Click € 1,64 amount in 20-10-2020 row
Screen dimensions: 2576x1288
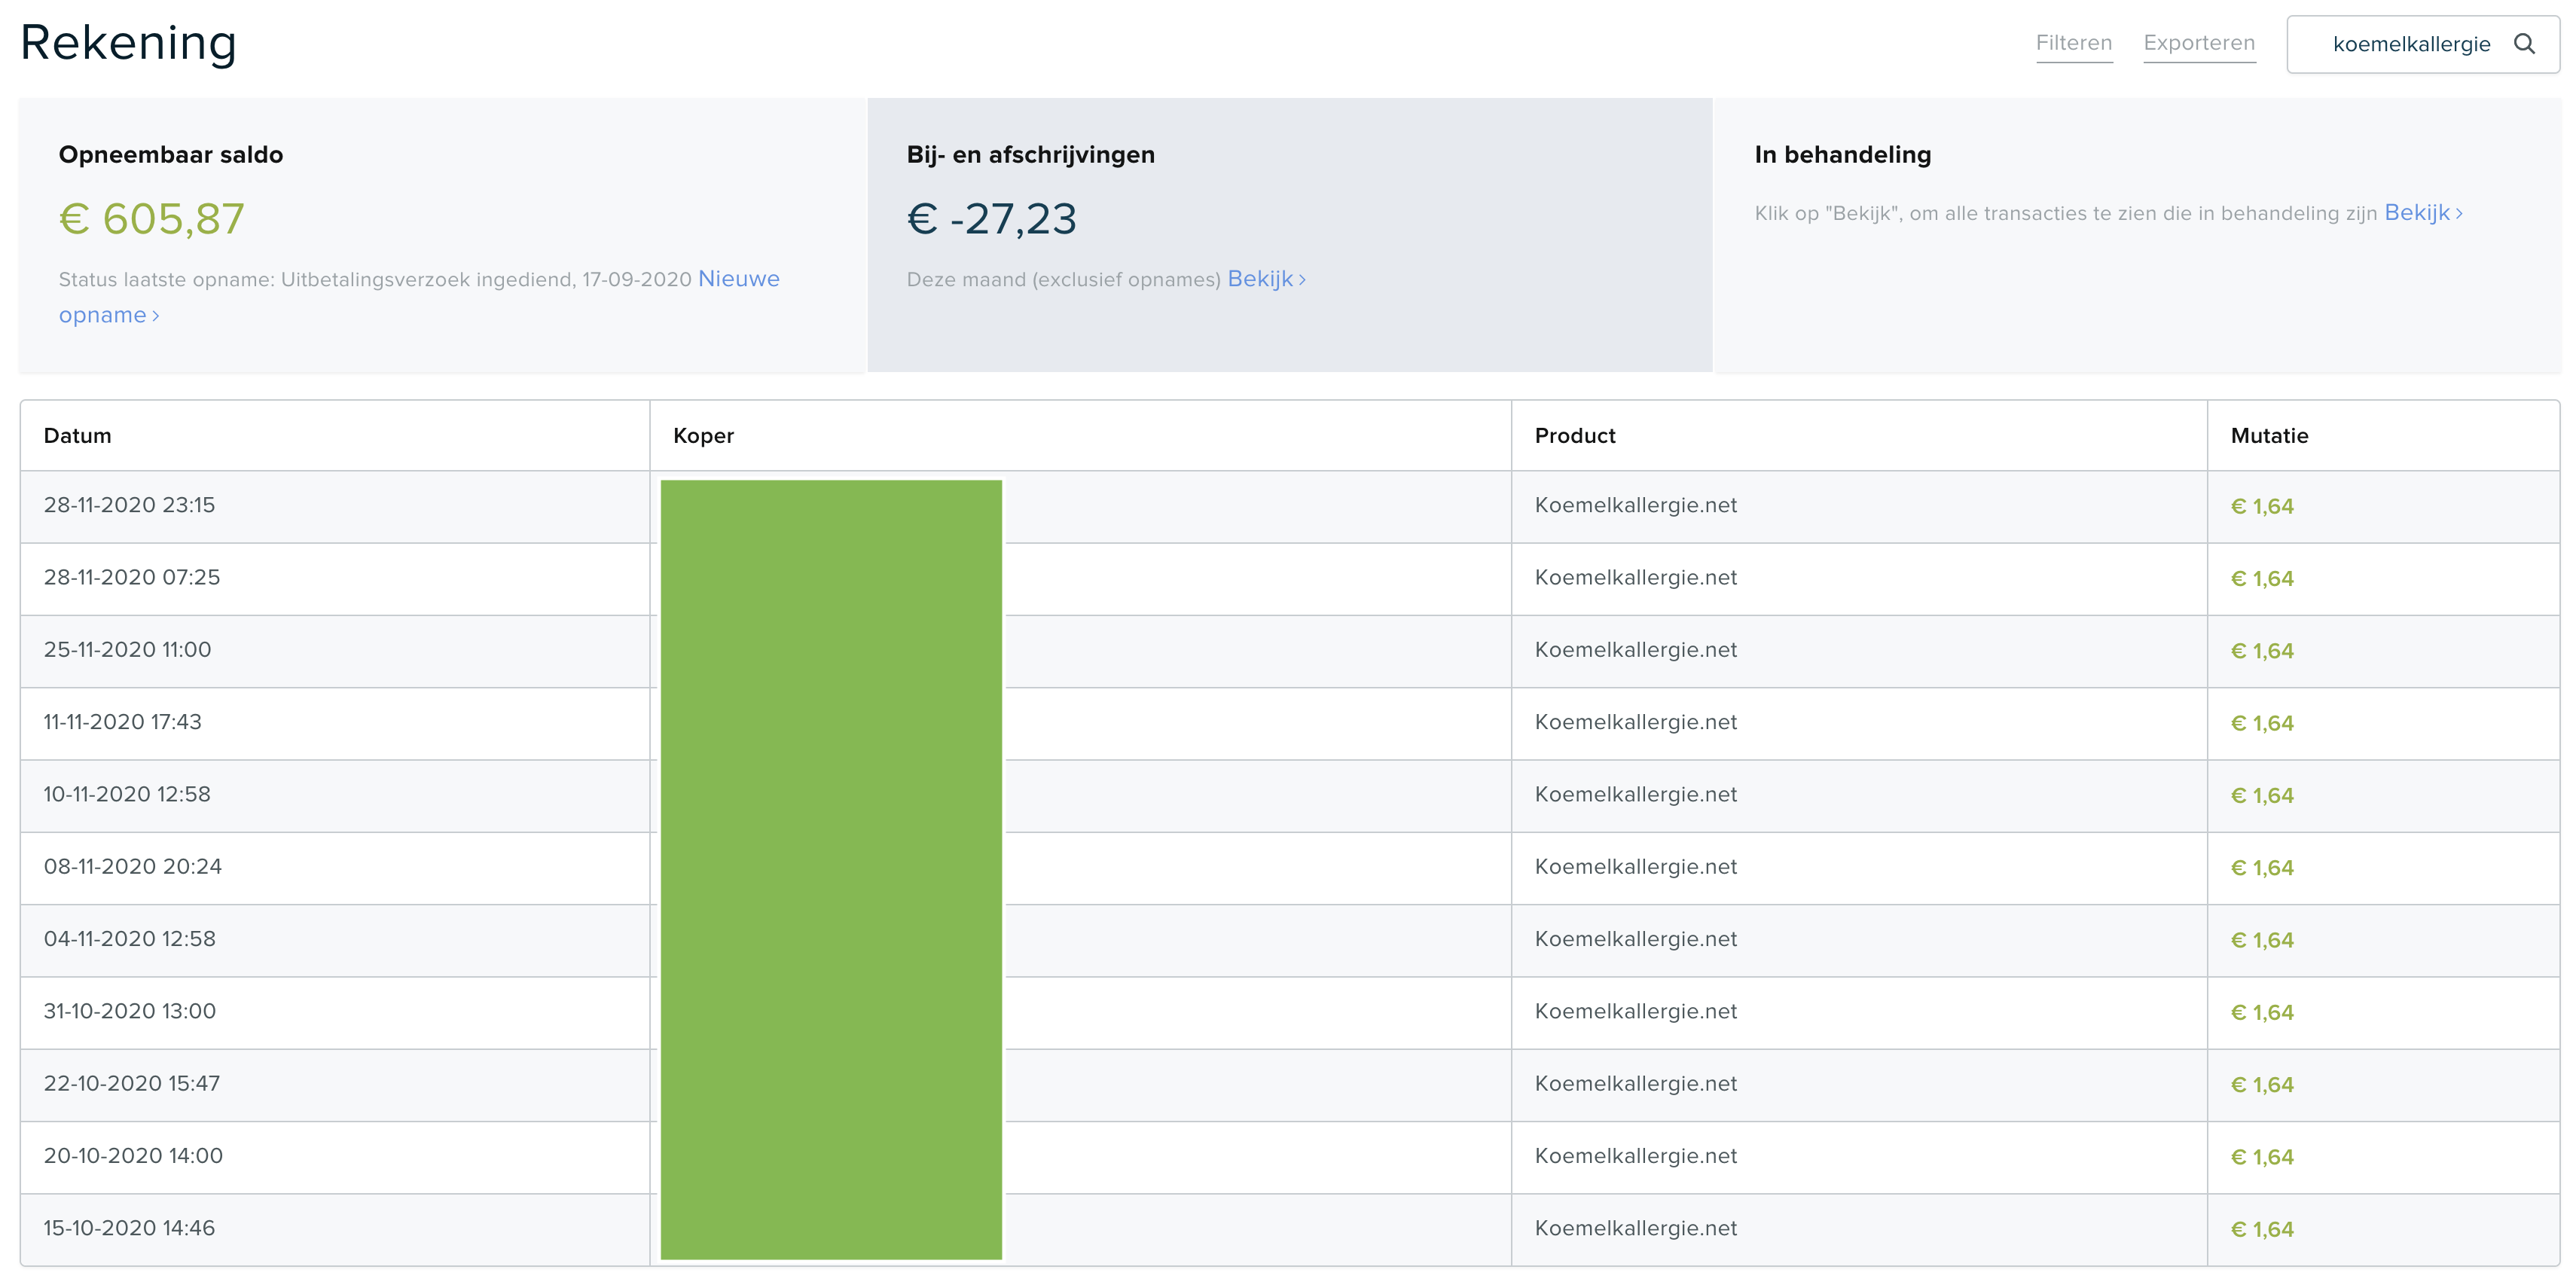click(x=2262, y=1157)
